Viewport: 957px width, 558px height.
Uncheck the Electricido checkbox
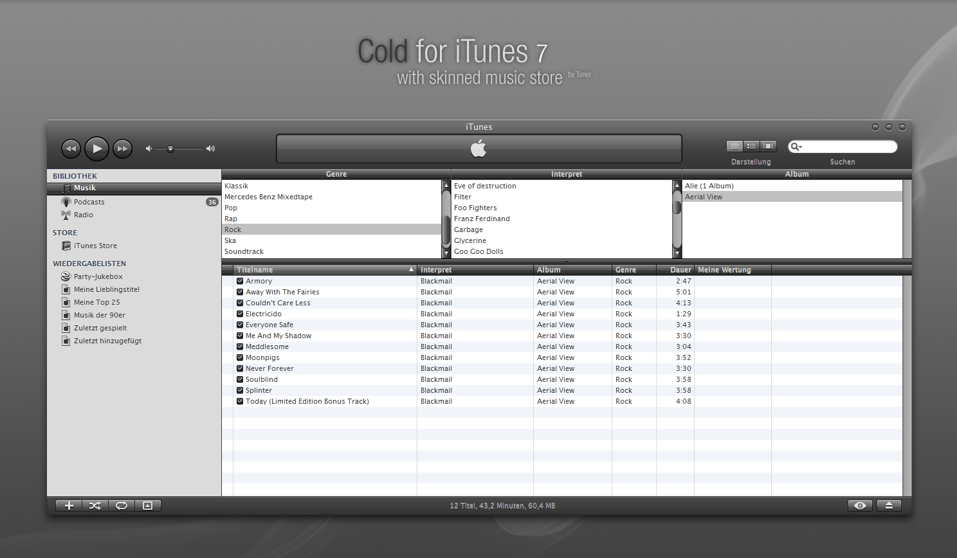240,314
